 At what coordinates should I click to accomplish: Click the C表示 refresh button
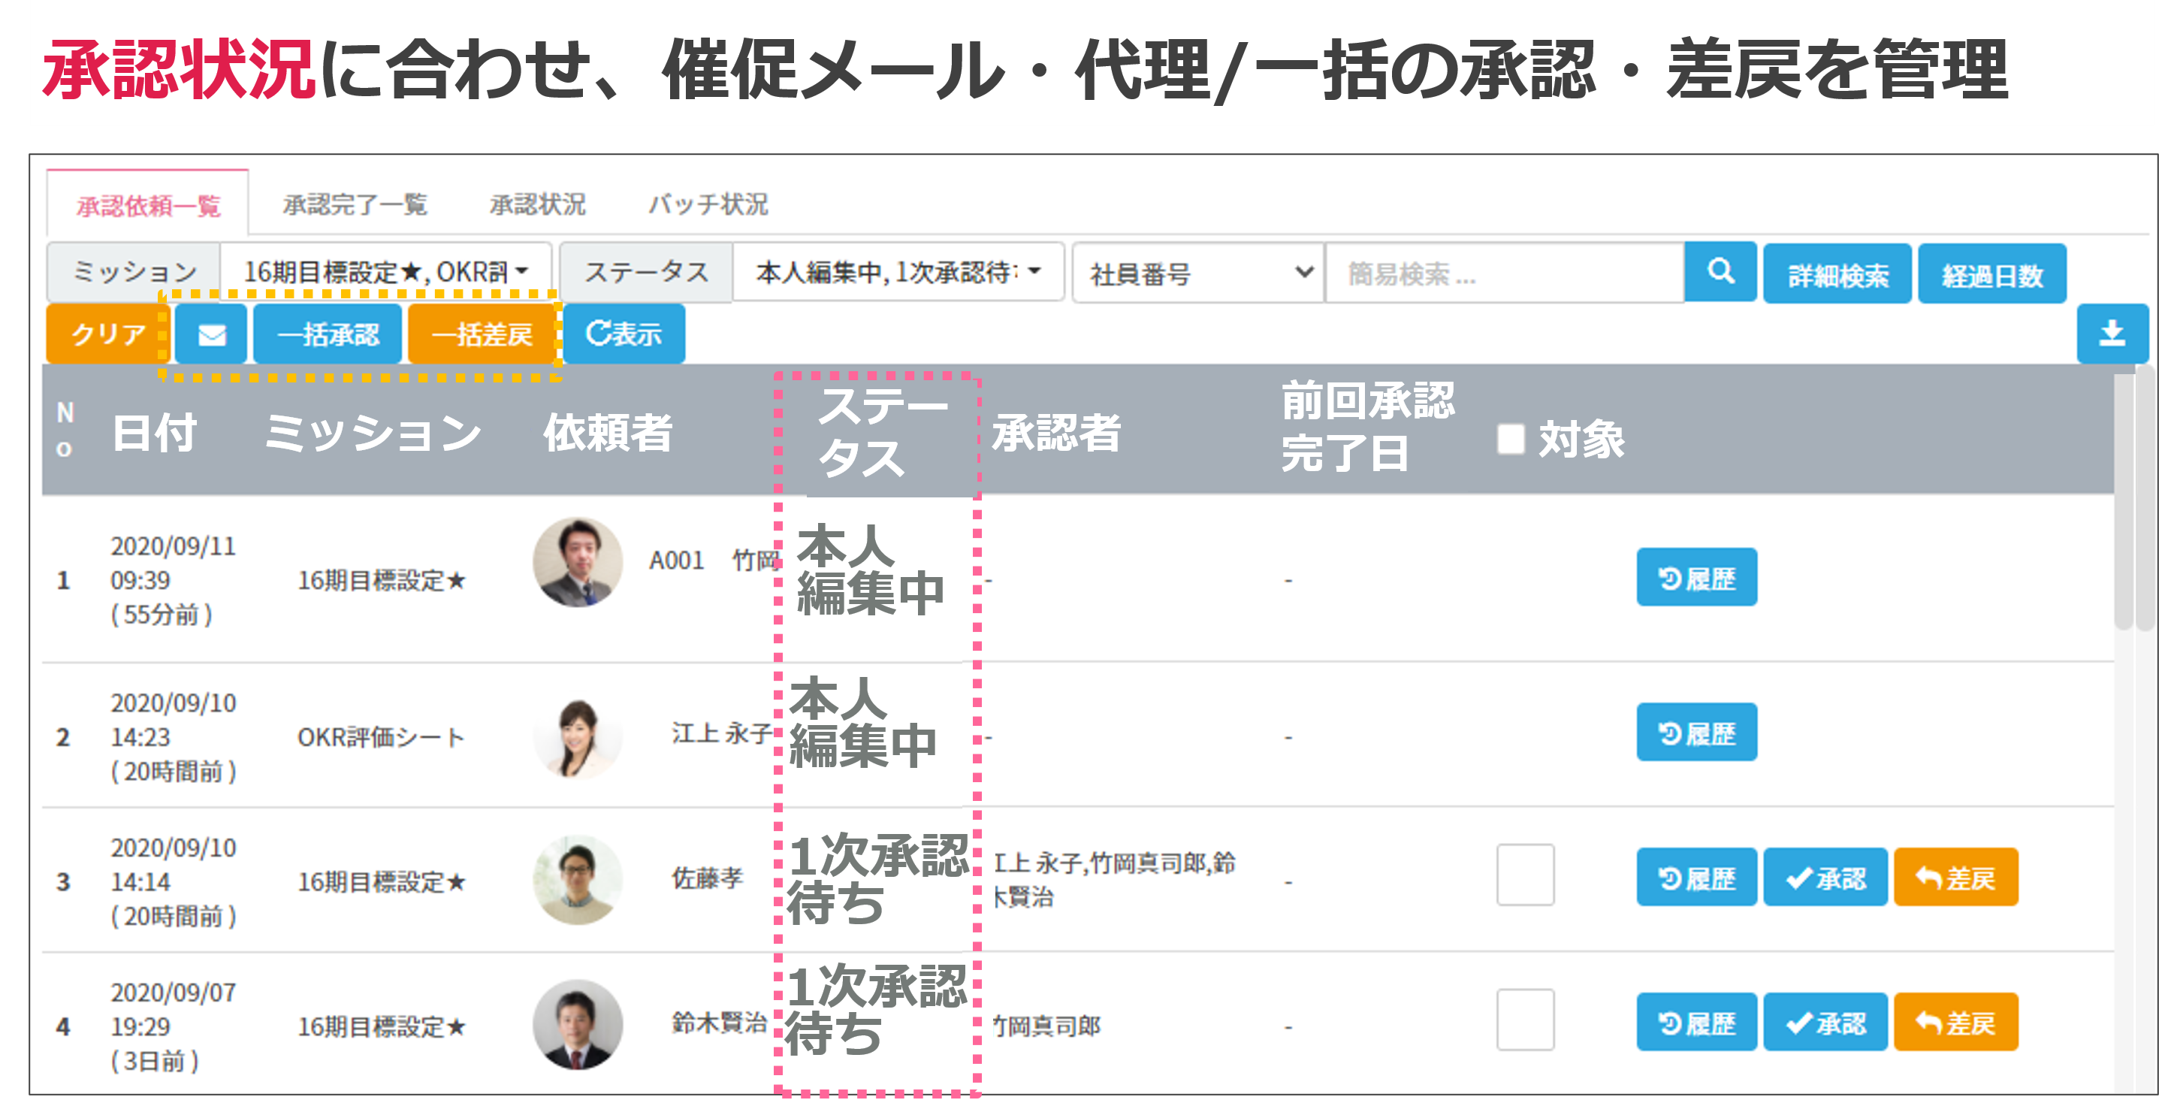[624, 334]
